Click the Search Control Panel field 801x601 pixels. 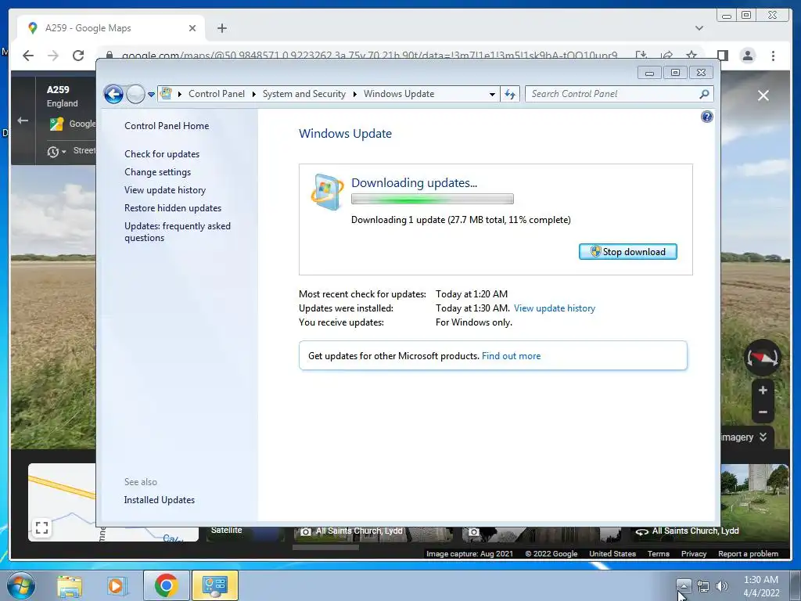point(612,94)
